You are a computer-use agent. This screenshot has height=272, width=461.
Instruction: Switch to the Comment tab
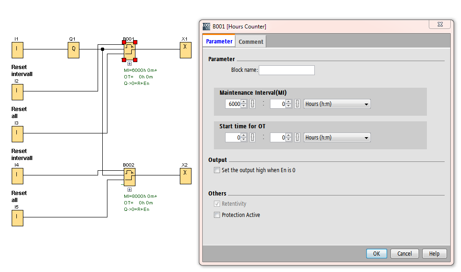point(251,42)
